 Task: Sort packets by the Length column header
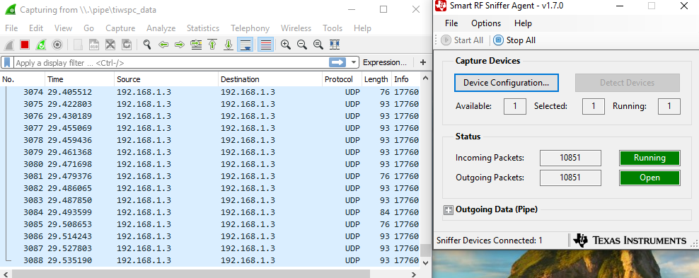[x=376, y=79]
